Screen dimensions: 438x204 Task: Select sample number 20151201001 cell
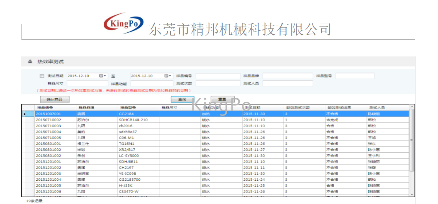tap(55, 161)
